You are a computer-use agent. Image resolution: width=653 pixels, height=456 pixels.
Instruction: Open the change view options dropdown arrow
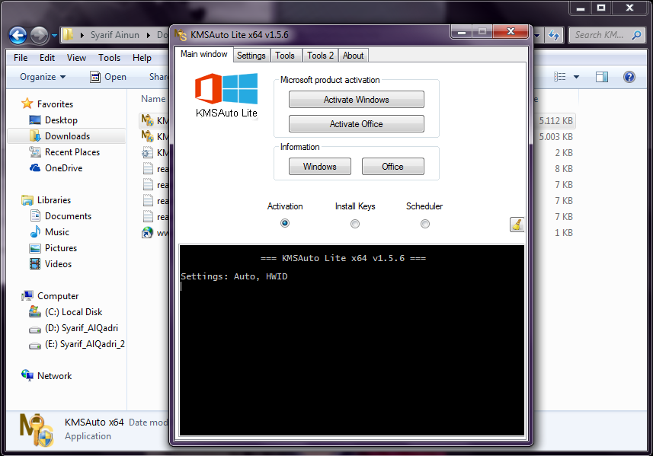(576, 77)
